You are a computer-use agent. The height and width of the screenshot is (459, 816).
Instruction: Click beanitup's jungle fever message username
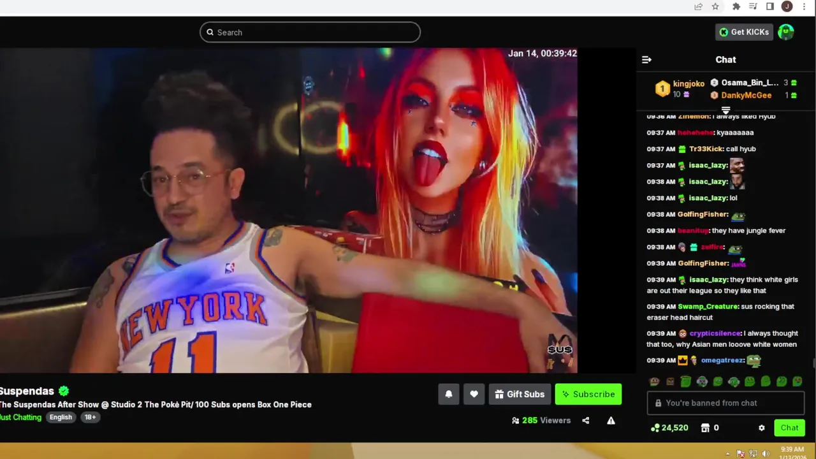click(x=693, y=231)
